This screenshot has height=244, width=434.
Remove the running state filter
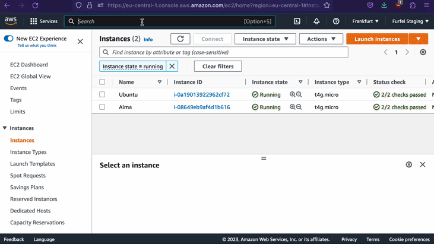click(x=172, y=66)
